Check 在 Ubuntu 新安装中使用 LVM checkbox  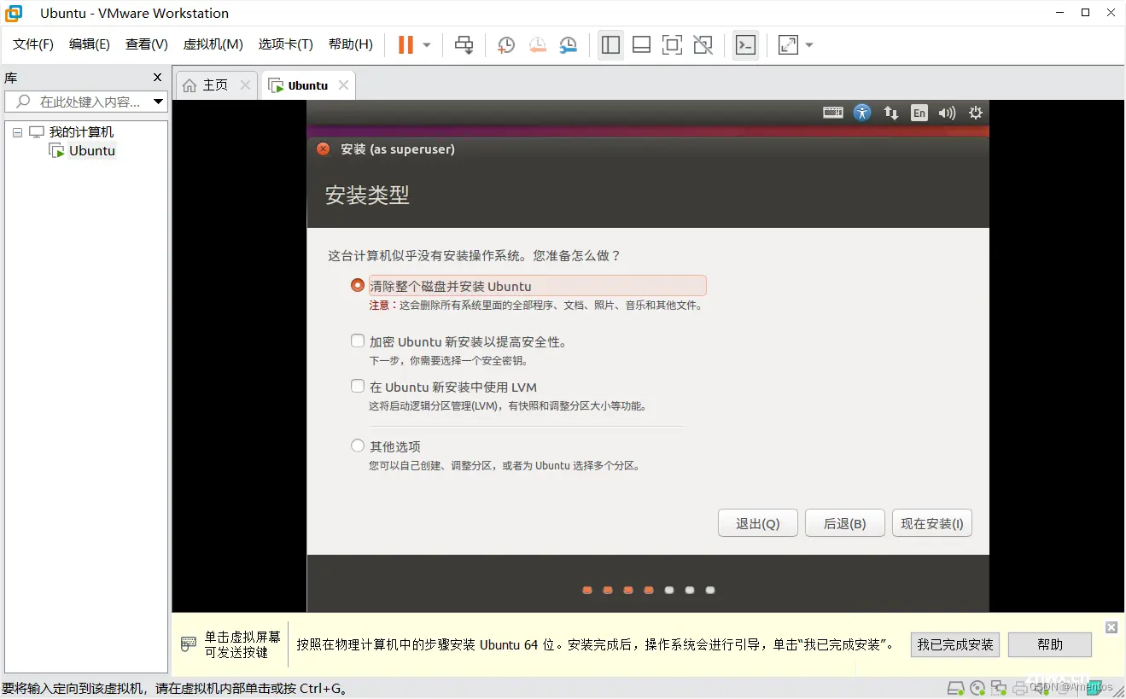click(x=358, y=386)
